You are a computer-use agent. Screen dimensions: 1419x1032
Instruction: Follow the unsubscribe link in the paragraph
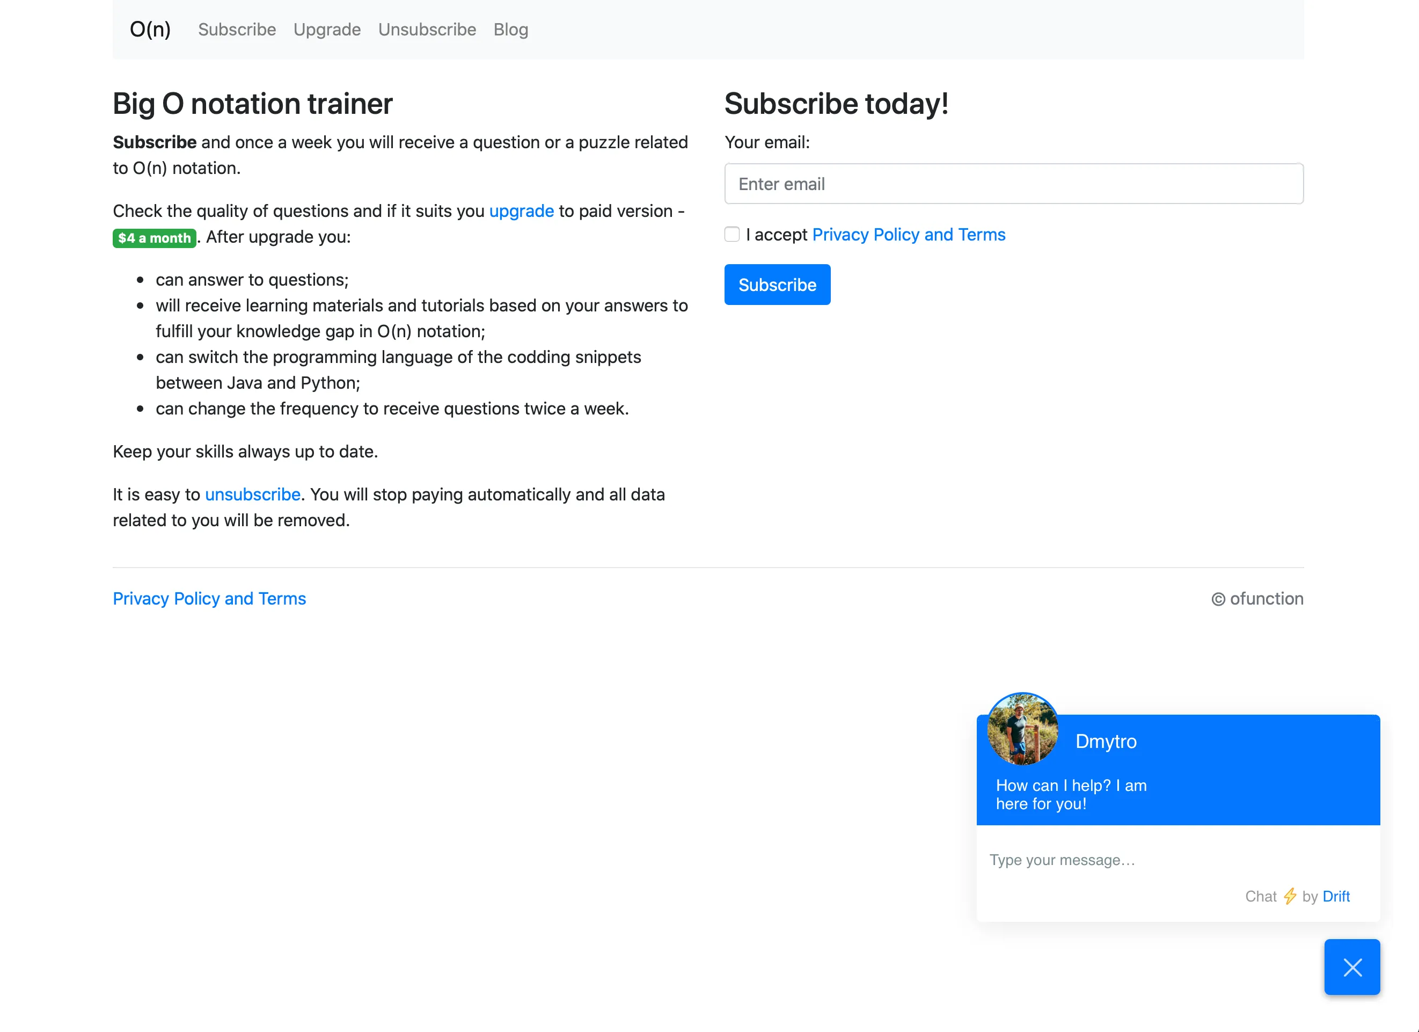pyautogui.click(x=252, y=495)
